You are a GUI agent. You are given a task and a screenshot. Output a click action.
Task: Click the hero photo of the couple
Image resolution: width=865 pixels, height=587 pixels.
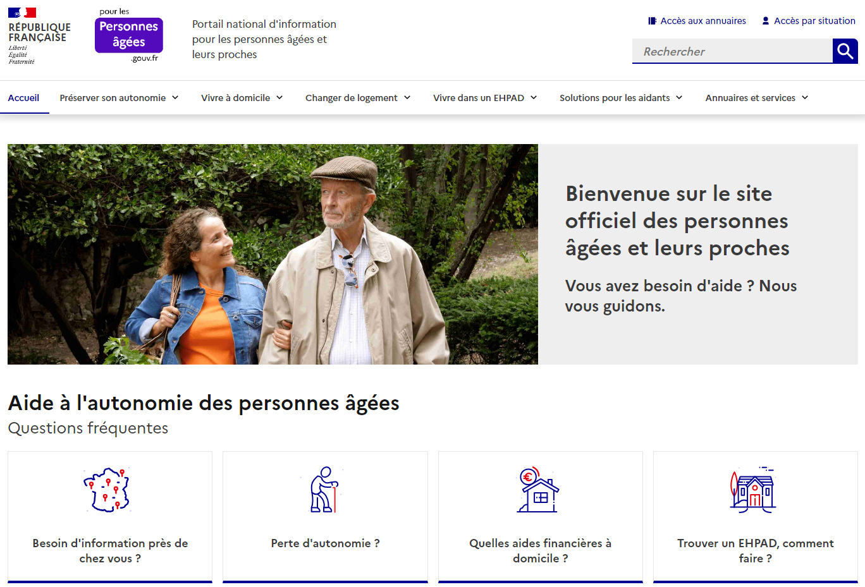(273, 254)
